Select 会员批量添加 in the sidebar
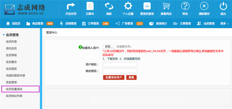 [x=20, y=89]
